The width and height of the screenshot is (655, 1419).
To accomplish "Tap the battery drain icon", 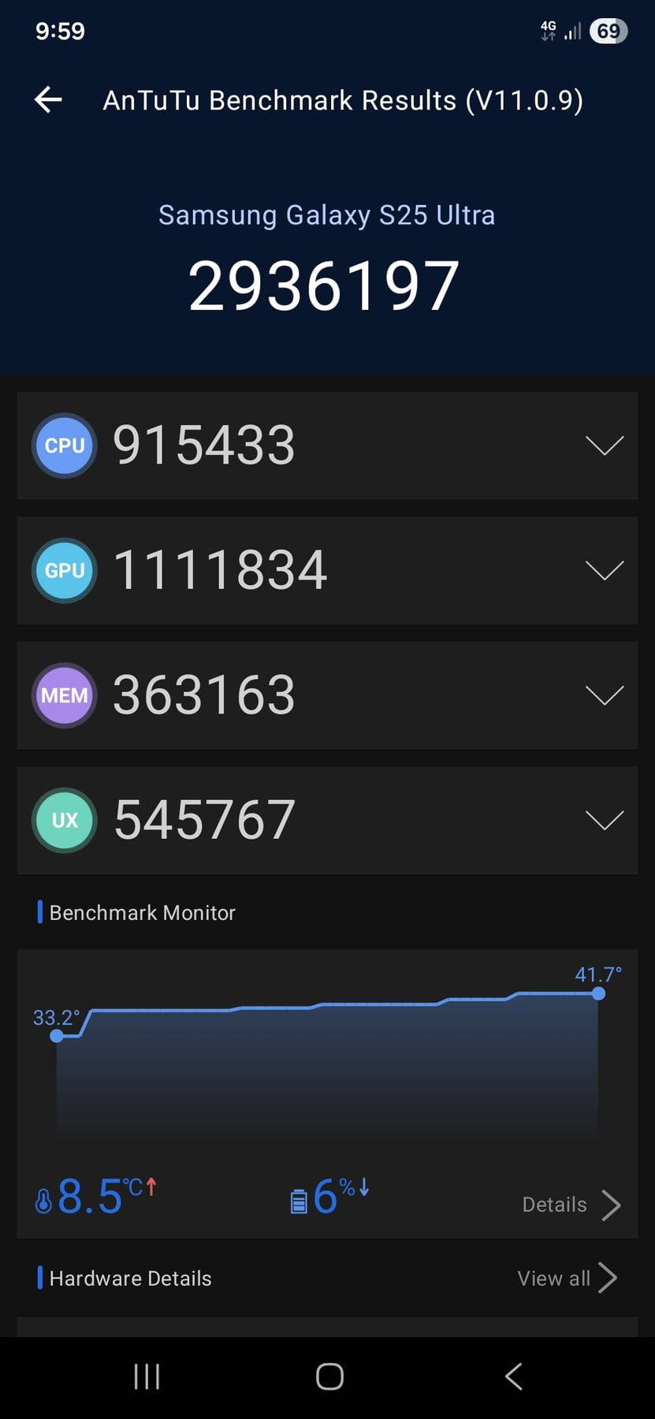I will (299, 1201).
